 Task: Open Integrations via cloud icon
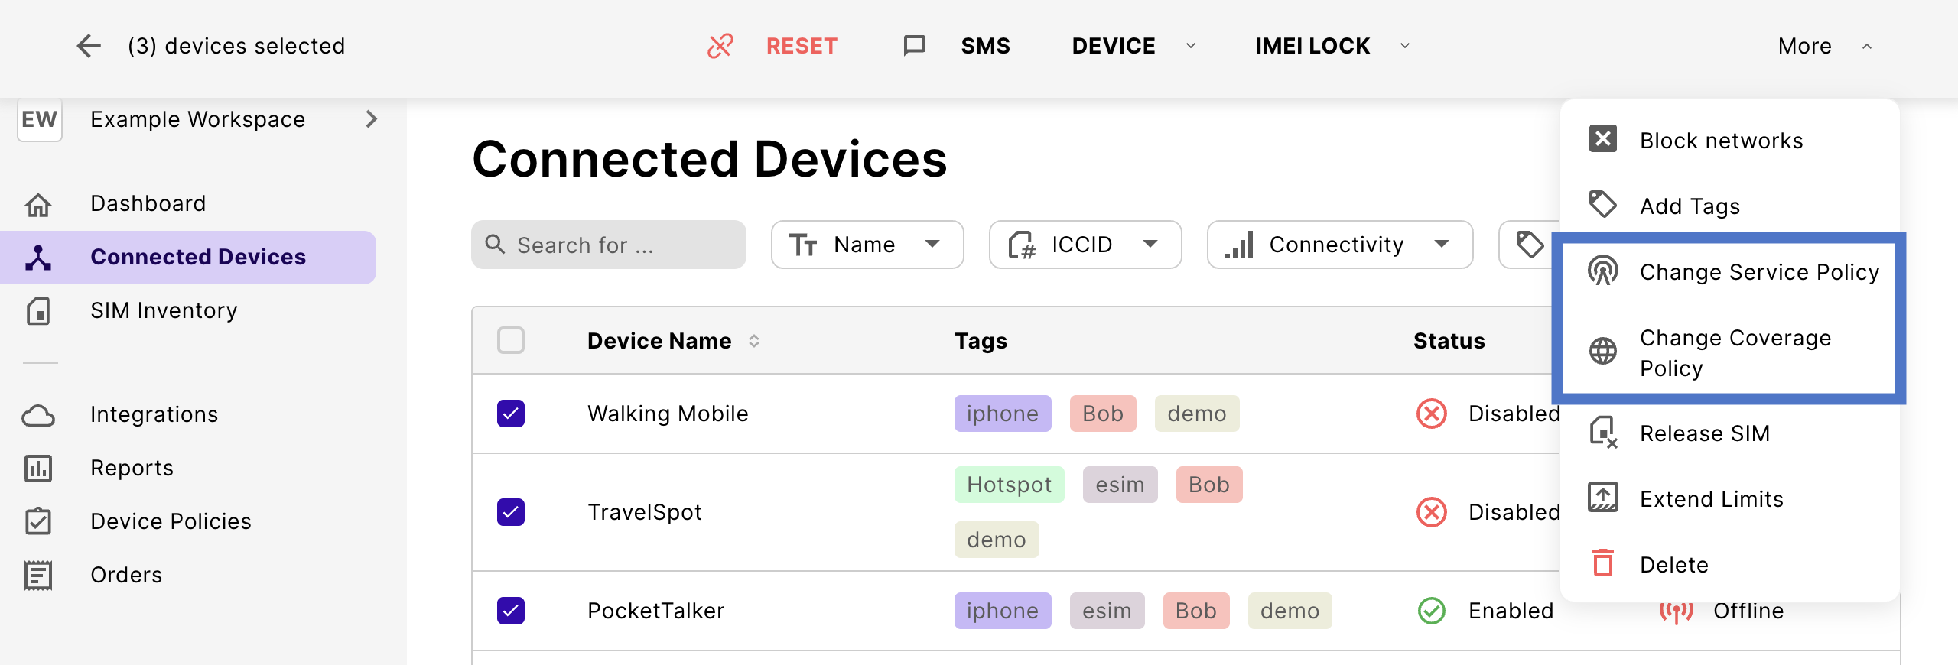(x=38, y=415)
